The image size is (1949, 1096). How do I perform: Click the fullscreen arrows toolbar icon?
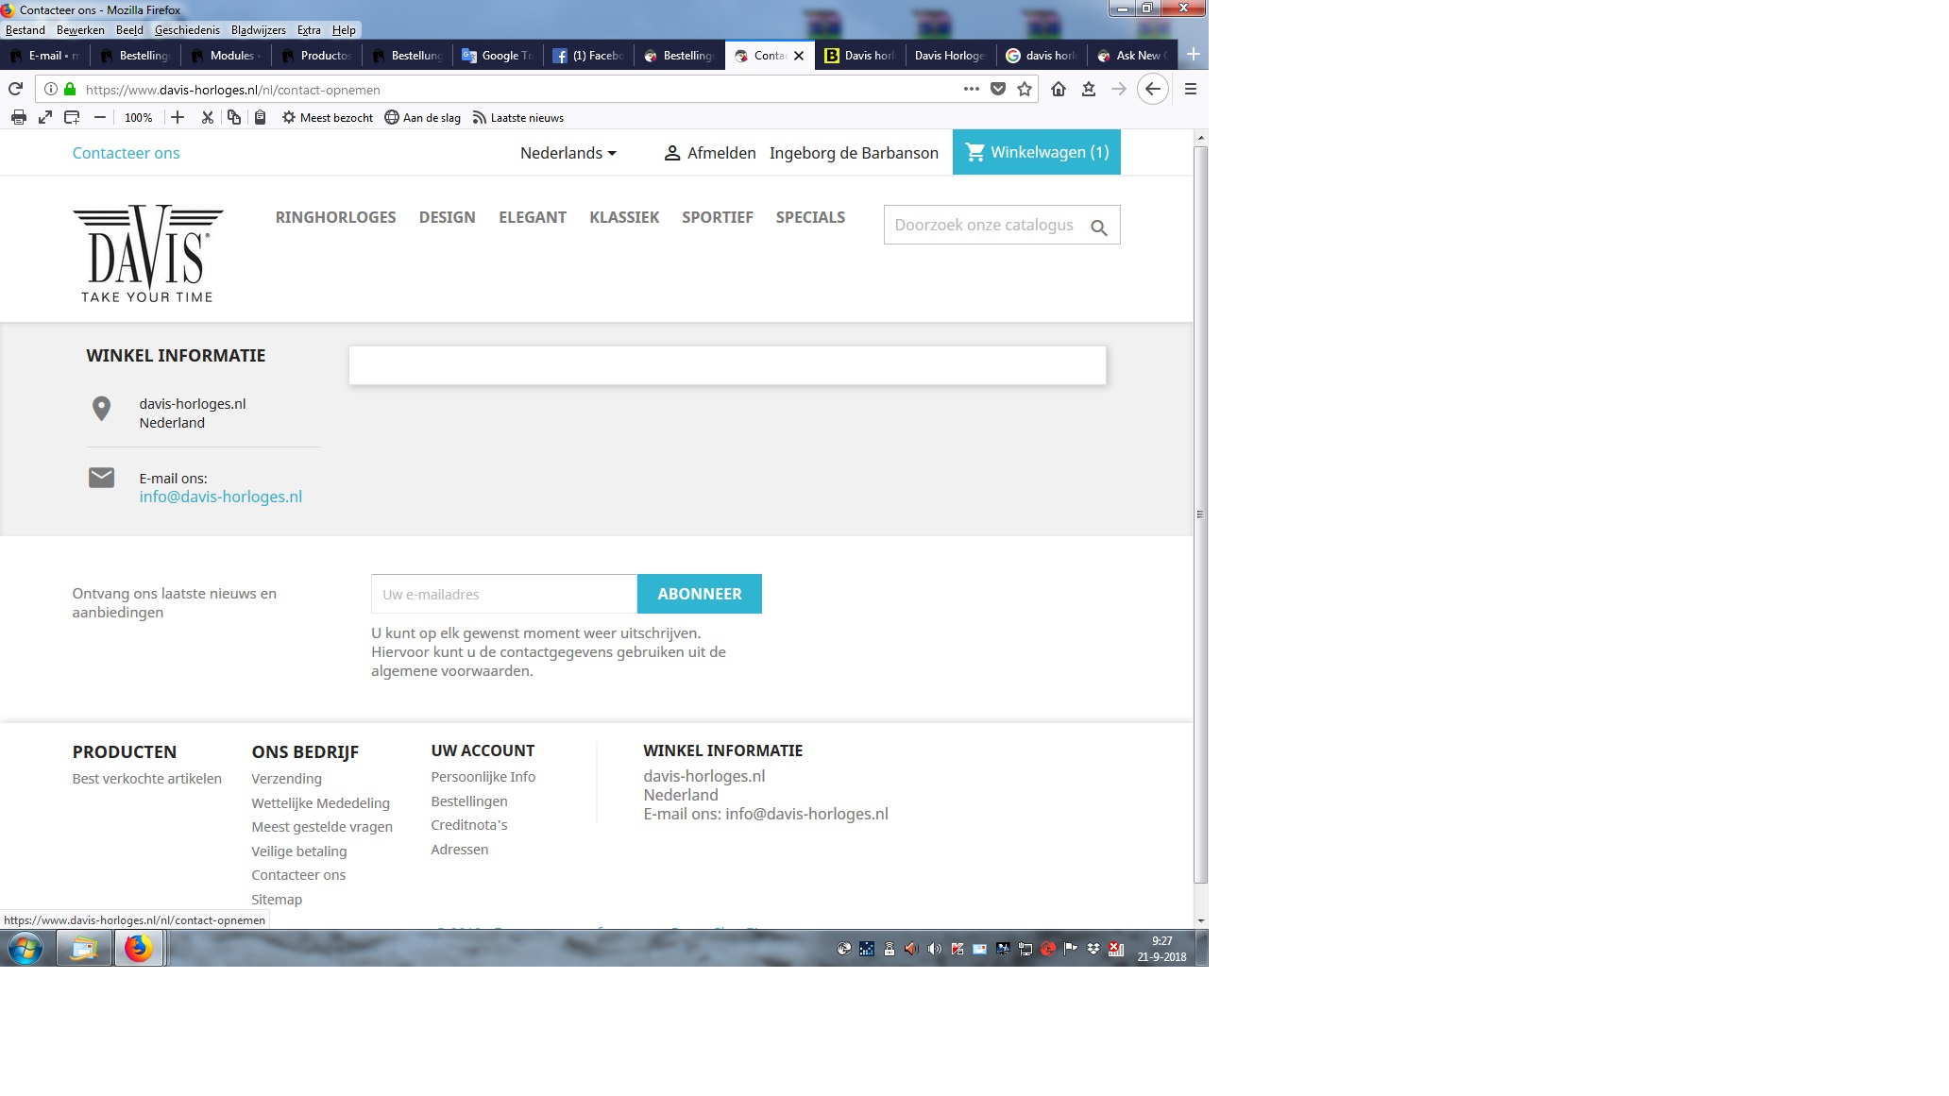(45, 117)
